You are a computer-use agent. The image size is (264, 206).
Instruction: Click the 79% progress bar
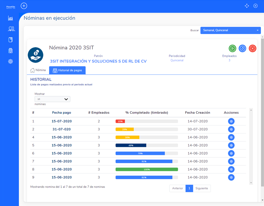tap(140, 153)
